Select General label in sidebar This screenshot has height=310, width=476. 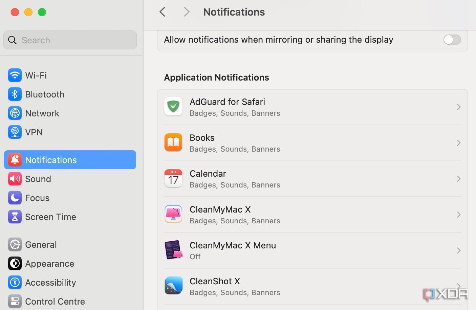(x=41, y=244)
